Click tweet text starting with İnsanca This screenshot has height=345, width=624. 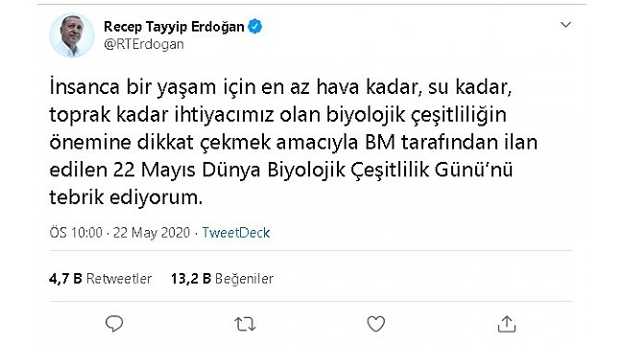point(294,142)
